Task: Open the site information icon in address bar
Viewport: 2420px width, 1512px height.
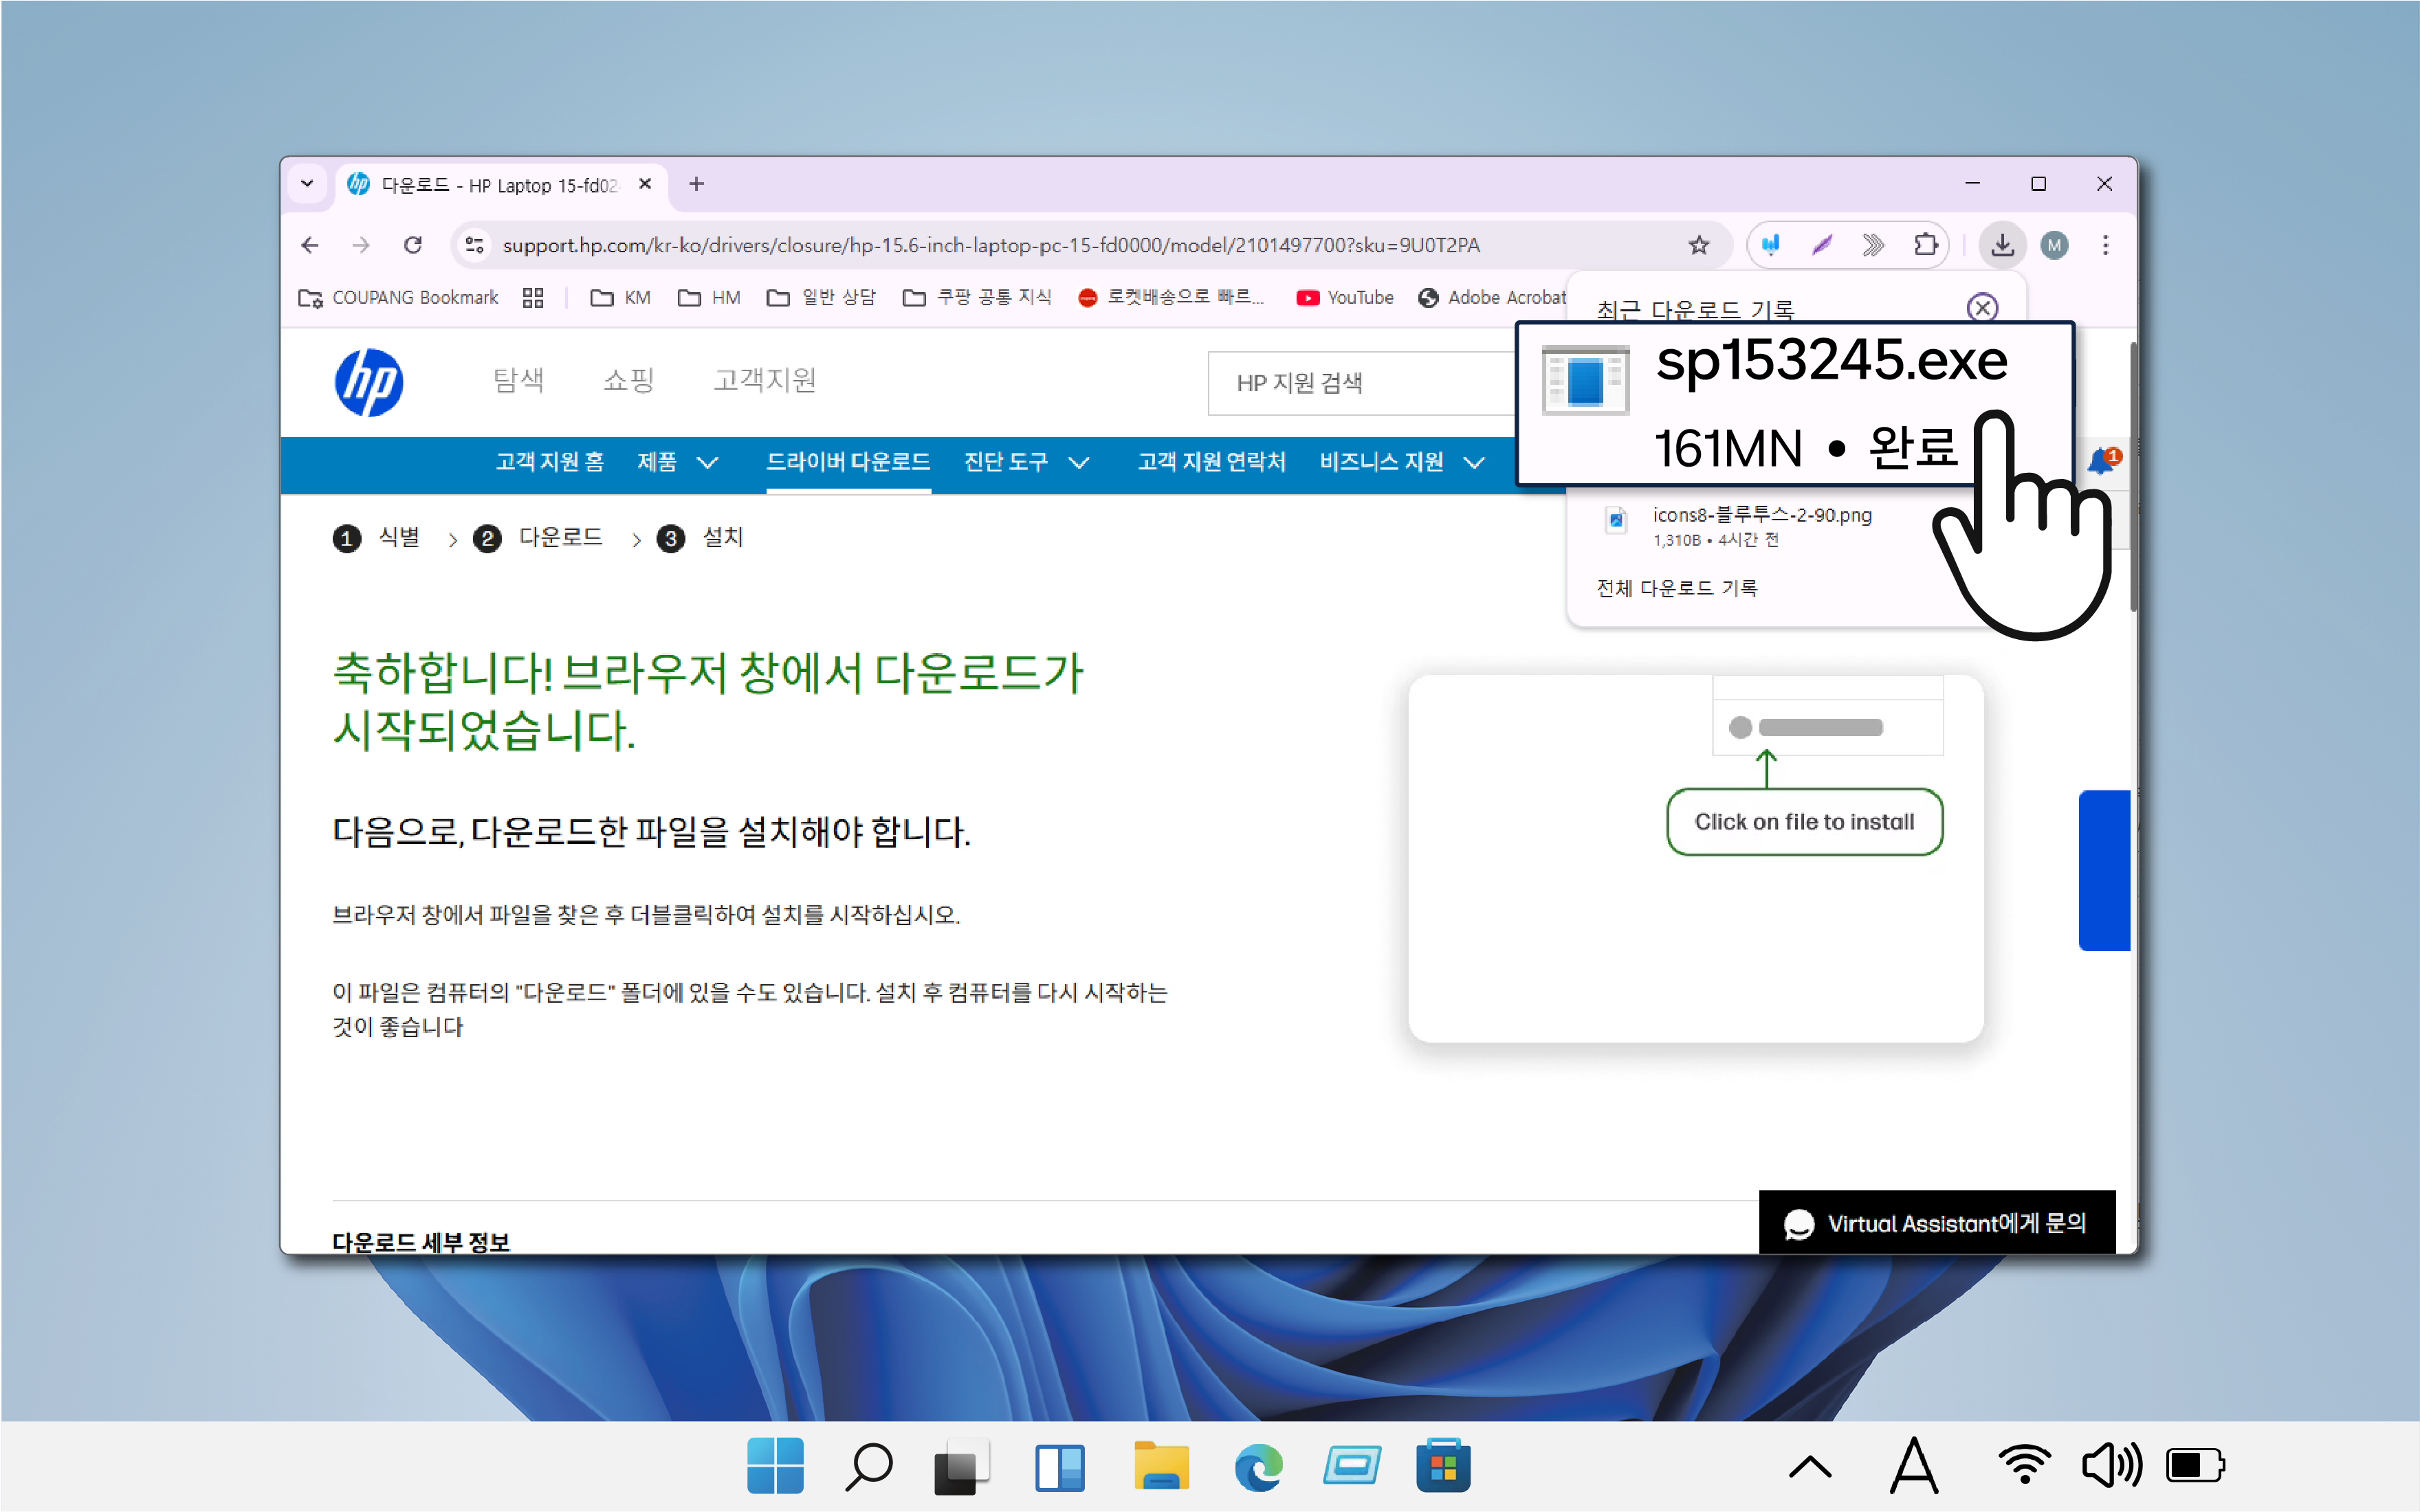Action: click(475, 245)
